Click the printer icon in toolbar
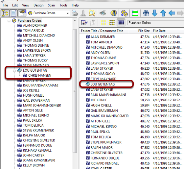 [75, 13]
